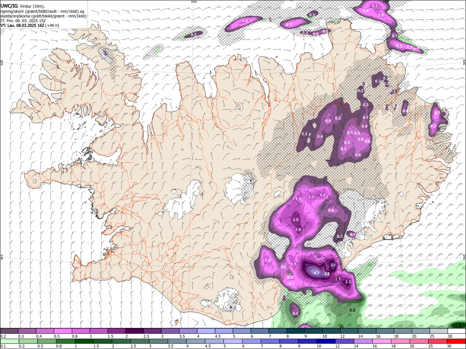Click the 4.1 precipitation maximum value on the map
The image size is (466, 349).
(316, 272)
